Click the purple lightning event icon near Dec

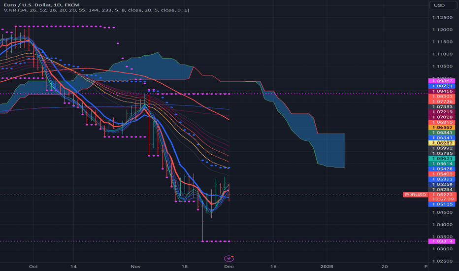(x=229, y=258)
